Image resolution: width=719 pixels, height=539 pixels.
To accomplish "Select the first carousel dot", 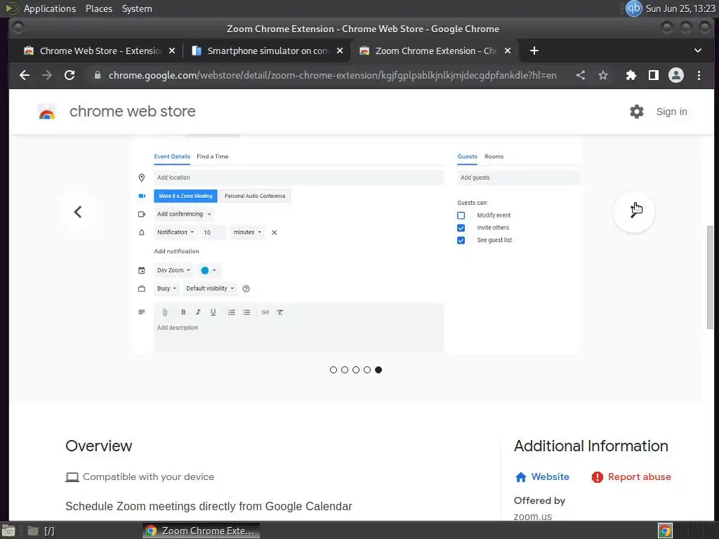I will pyautogui.click(x=334, y=370).
